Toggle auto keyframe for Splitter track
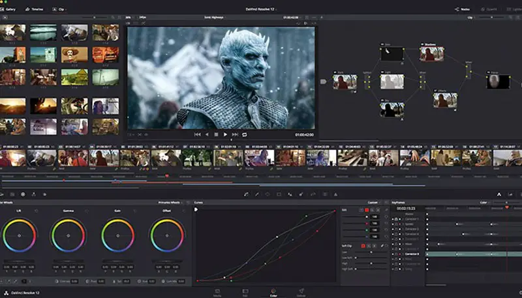Image resolution: width=522 pixels, height=298 pixels. tap(400, 224)
